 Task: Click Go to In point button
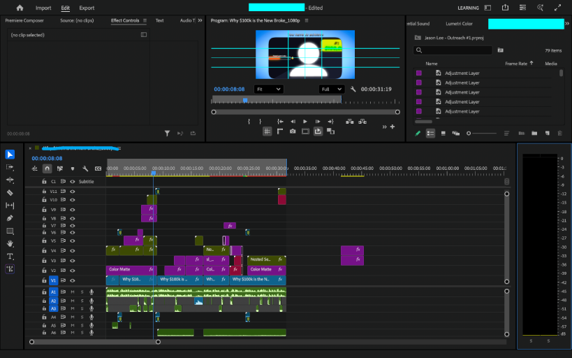(280, 121)
